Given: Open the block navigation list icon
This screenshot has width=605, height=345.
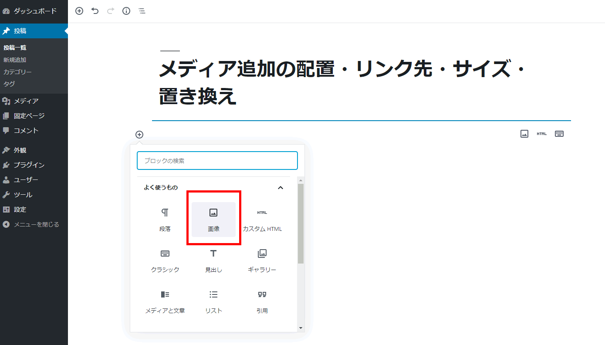Looking at the screenshot, I should tap(142, 11).
